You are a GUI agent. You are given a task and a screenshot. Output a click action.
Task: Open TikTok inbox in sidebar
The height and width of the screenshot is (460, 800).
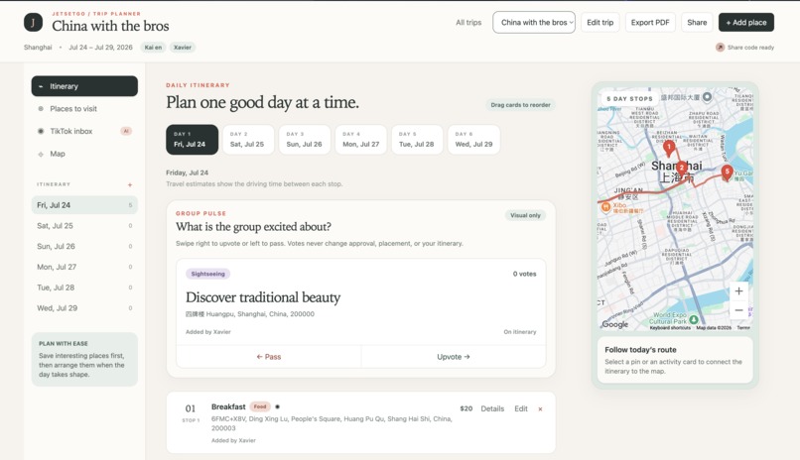(x=84, y=131)
